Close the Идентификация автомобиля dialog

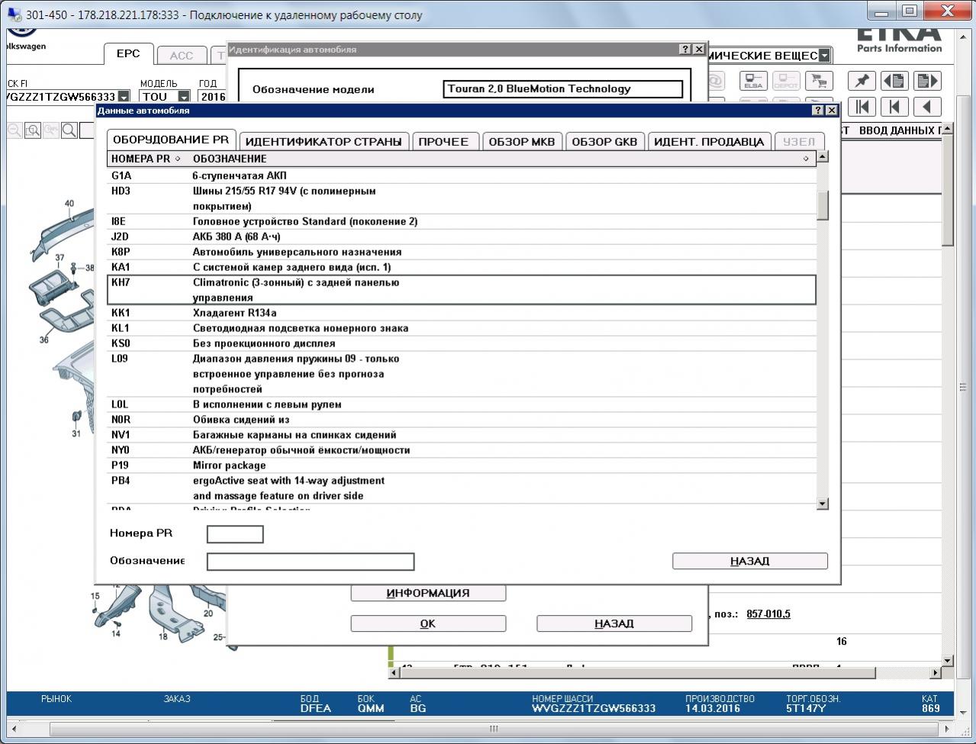tap(698, 49)
